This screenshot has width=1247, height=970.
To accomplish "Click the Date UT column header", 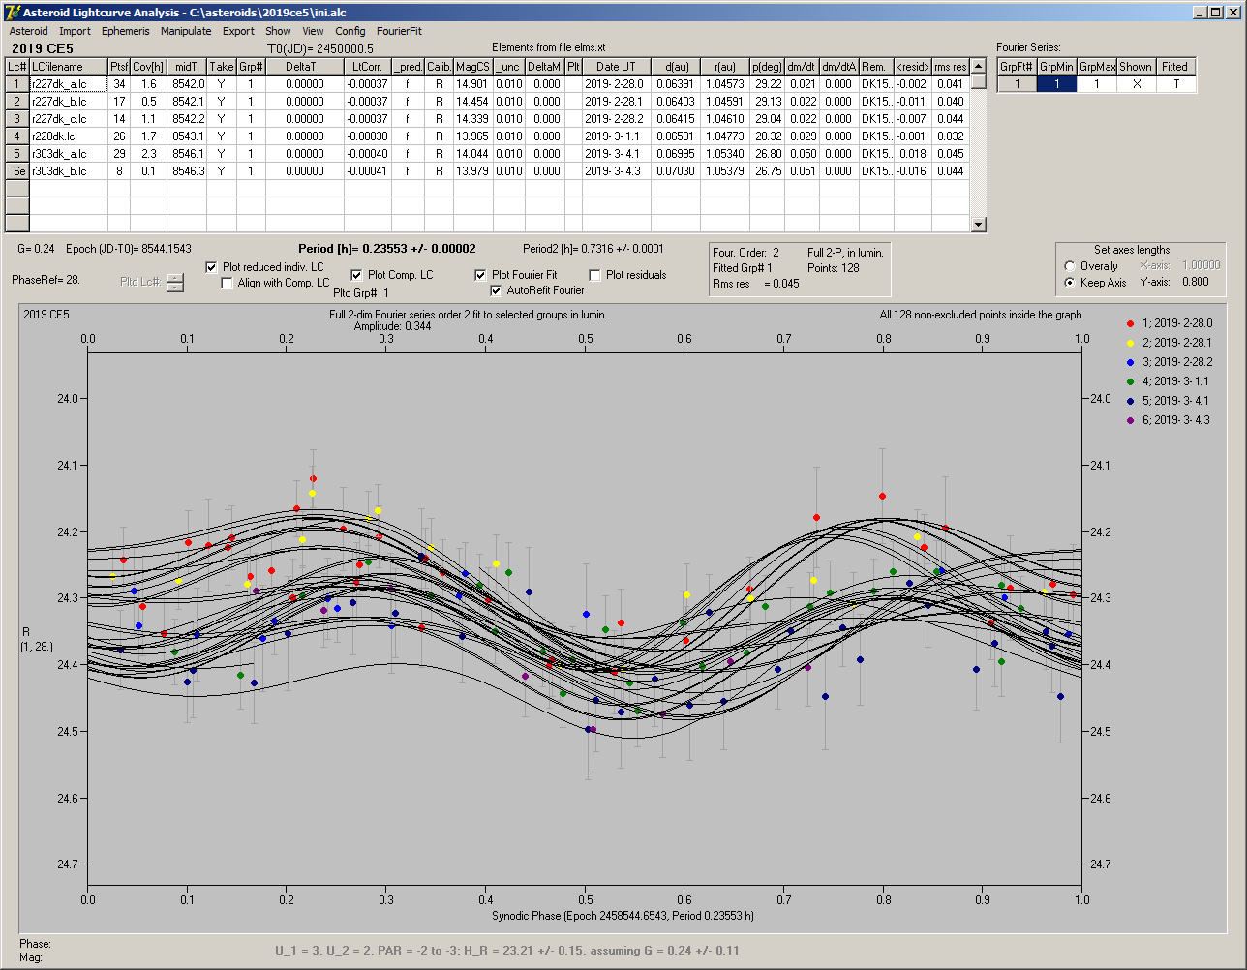I will tap(616, 67).
